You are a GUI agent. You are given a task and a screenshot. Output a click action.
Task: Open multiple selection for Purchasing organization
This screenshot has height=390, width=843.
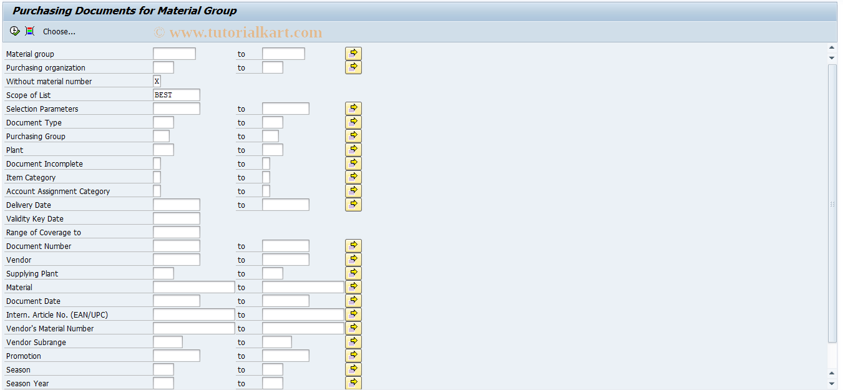[353, 67]
